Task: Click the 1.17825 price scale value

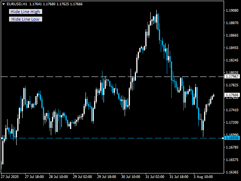Action: tap(232, 85)
